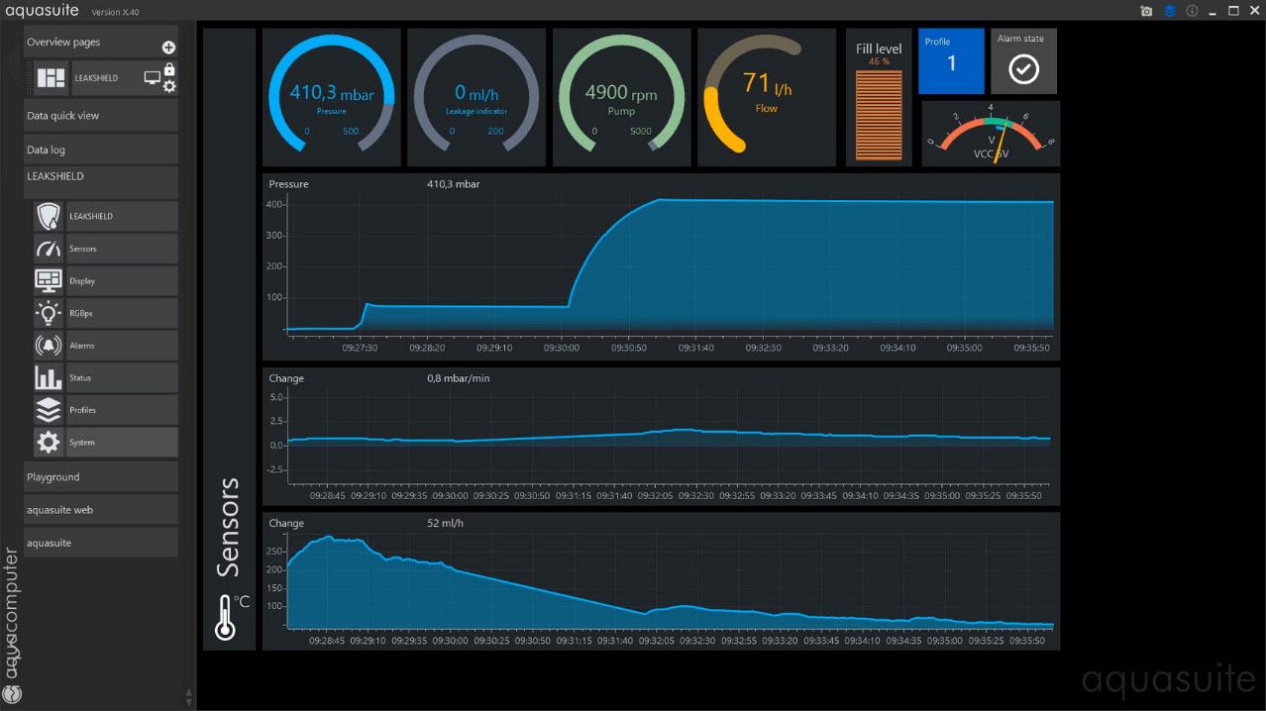Click the orange Fill level bar indicator

[879, 114]
